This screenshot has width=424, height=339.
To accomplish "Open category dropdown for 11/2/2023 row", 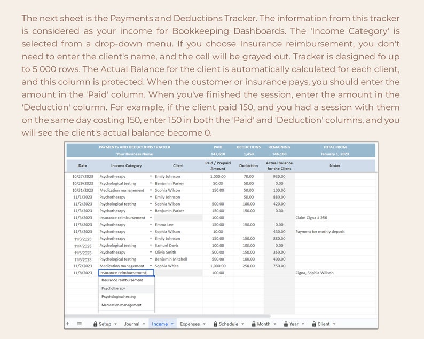I will (x=151, y=204).
